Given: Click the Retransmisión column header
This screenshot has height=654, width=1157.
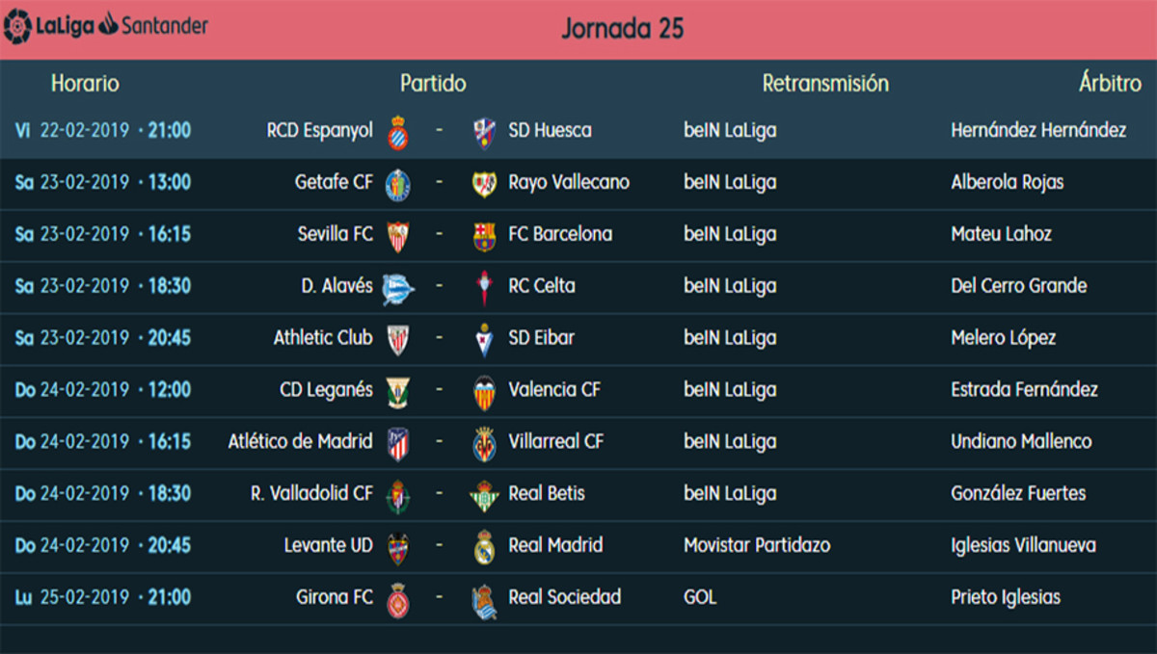Looking at the screenshot, I should pyautogui.click(x=825, y=84).
